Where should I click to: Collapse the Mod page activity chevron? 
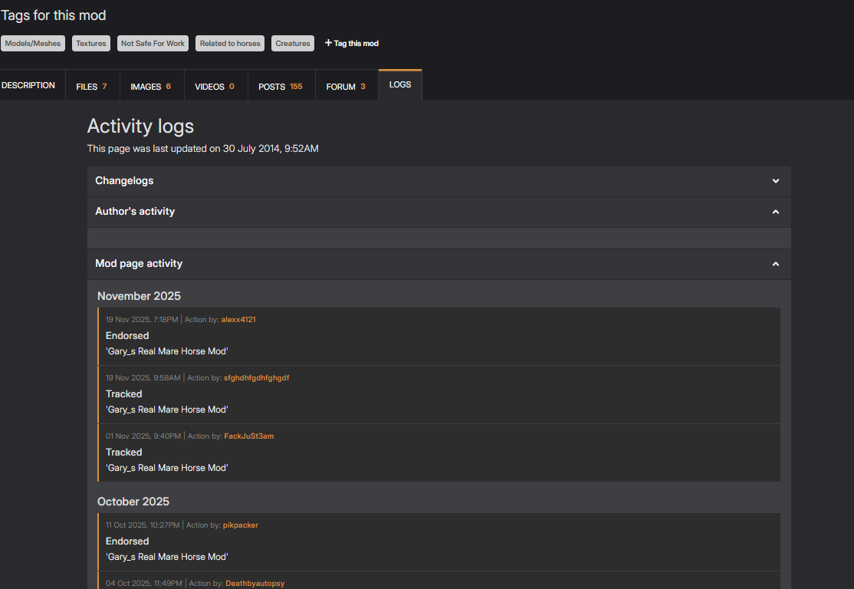tap(776, 264)
